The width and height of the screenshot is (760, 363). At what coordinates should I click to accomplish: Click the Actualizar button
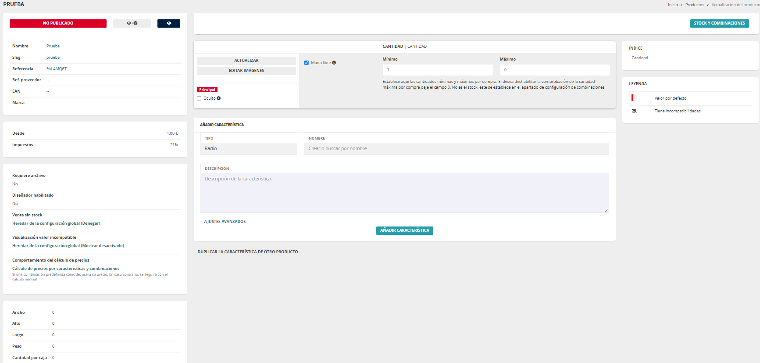(x=246, y=61)
